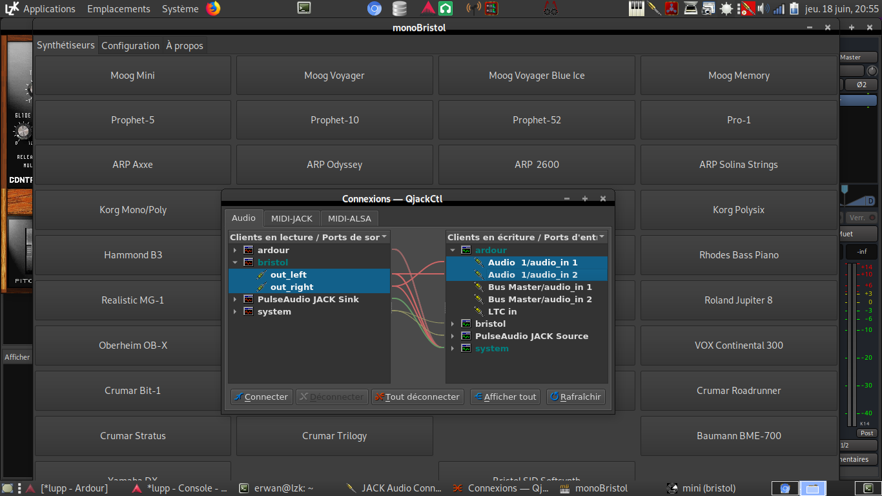
Task: Open the database icon in top panel
Action: pyautogui.click(x=400, y=8)
